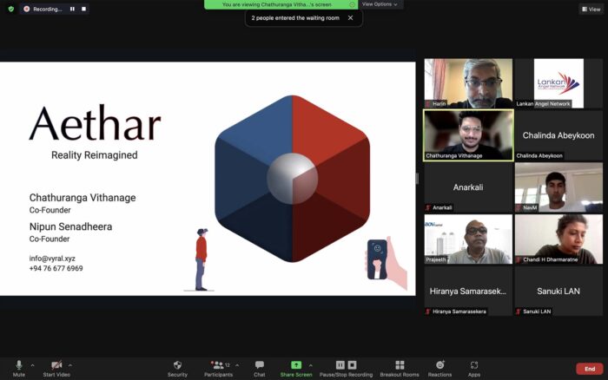The height and width of the screenshot is (380, 608).
Task: Click the Security shield icon
Action: (177, 365)
